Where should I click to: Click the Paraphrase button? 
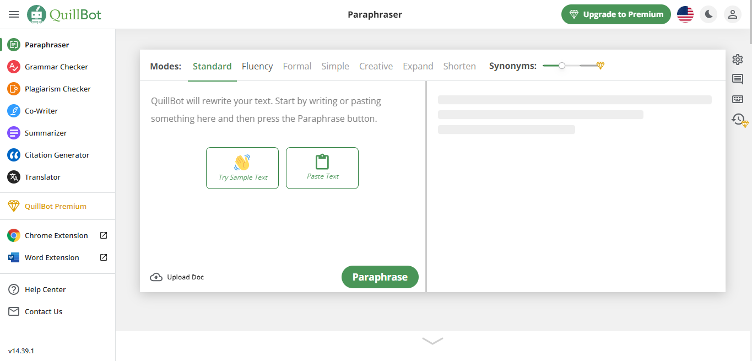click(x=380, y=277)
